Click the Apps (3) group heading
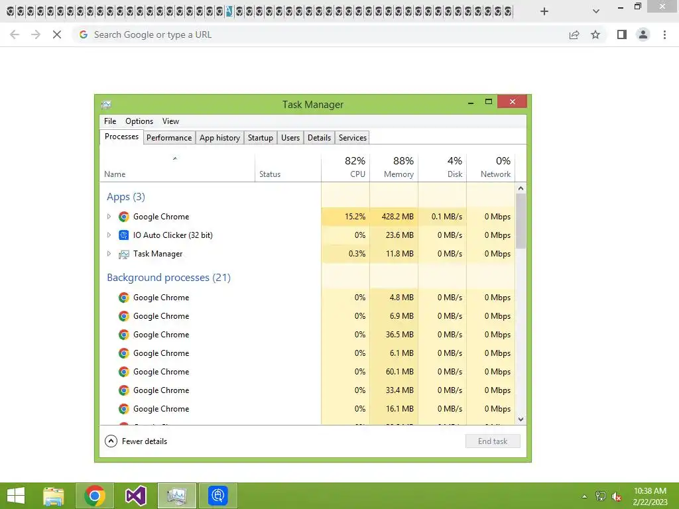Image resolution: width=679 pixels, height=509 pixels. coord(125,197)
